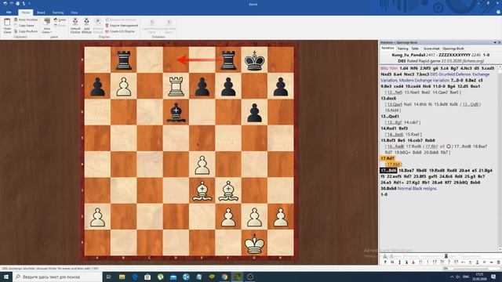
Task: Click the unclear '∞' evaluation symbol
Action: (x=492, y=262)
